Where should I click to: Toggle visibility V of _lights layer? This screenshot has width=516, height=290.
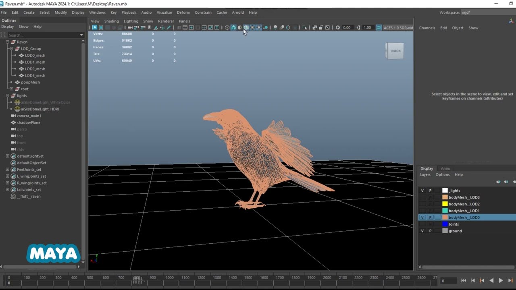[x=422, y=191]
